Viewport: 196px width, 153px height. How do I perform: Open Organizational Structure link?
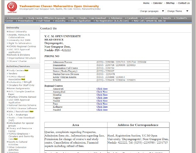(x=22, y=58)
